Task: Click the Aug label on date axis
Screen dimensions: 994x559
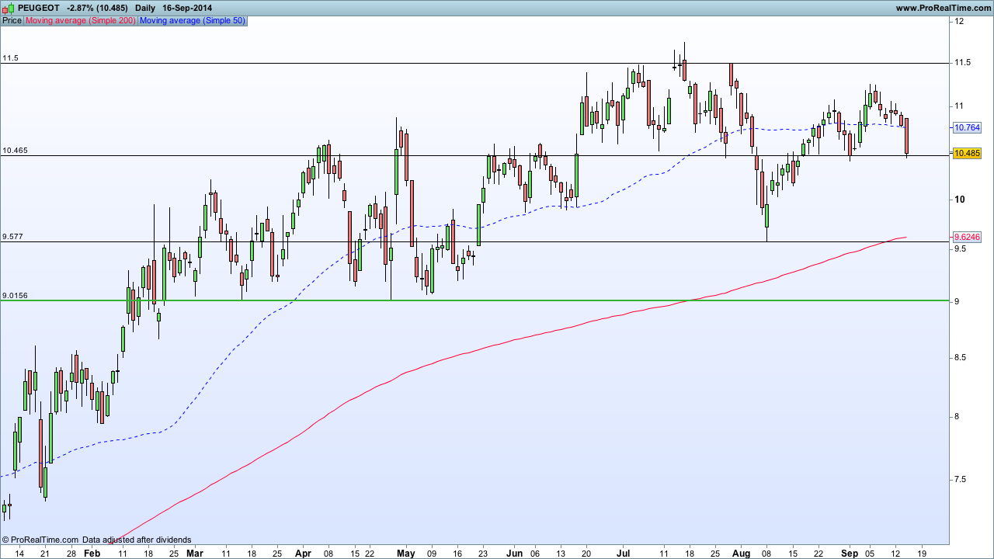Action: point(741,554)
